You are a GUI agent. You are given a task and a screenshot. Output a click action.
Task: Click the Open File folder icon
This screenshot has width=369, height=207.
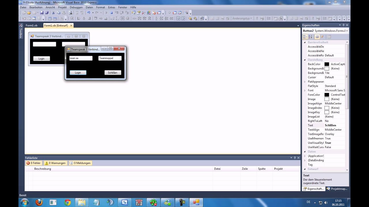point(29,13)
